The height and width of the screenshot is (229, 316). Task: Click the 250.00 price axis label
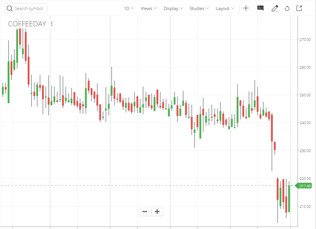(305, 95)
